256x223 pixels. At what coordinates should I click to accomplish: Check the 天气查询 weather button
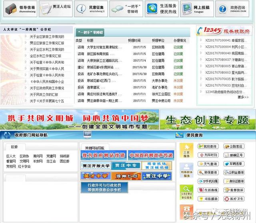208,163
